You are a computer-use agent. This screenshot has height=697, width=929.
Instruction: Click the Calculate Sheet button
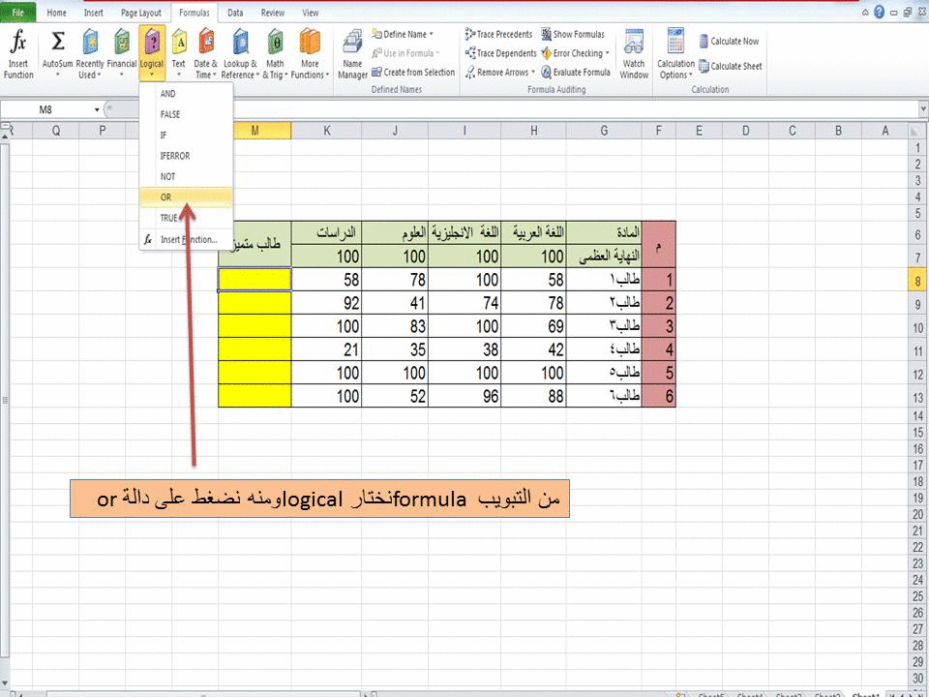731,66
